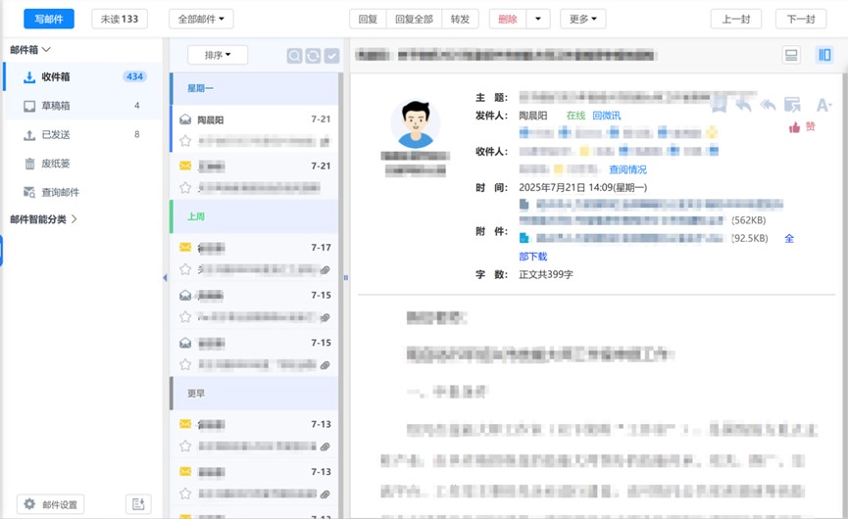Open the notes icon beside 邮件设置
The image size is (848, 519).
(138, 504)
